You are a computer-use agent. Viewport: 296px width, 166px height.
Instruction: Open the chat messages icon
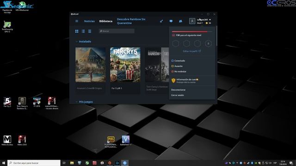(x=171, y=21)
